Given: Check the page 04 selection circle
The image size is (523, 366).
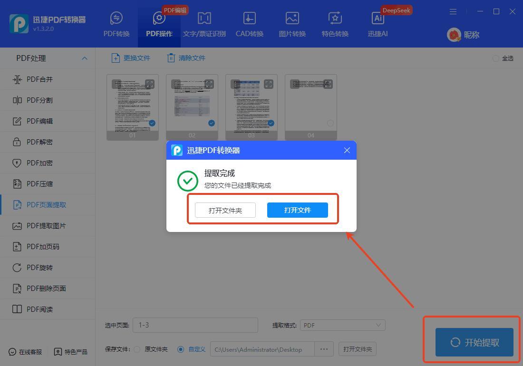Looking at the screenshot, I should click(x=330, y=123).
